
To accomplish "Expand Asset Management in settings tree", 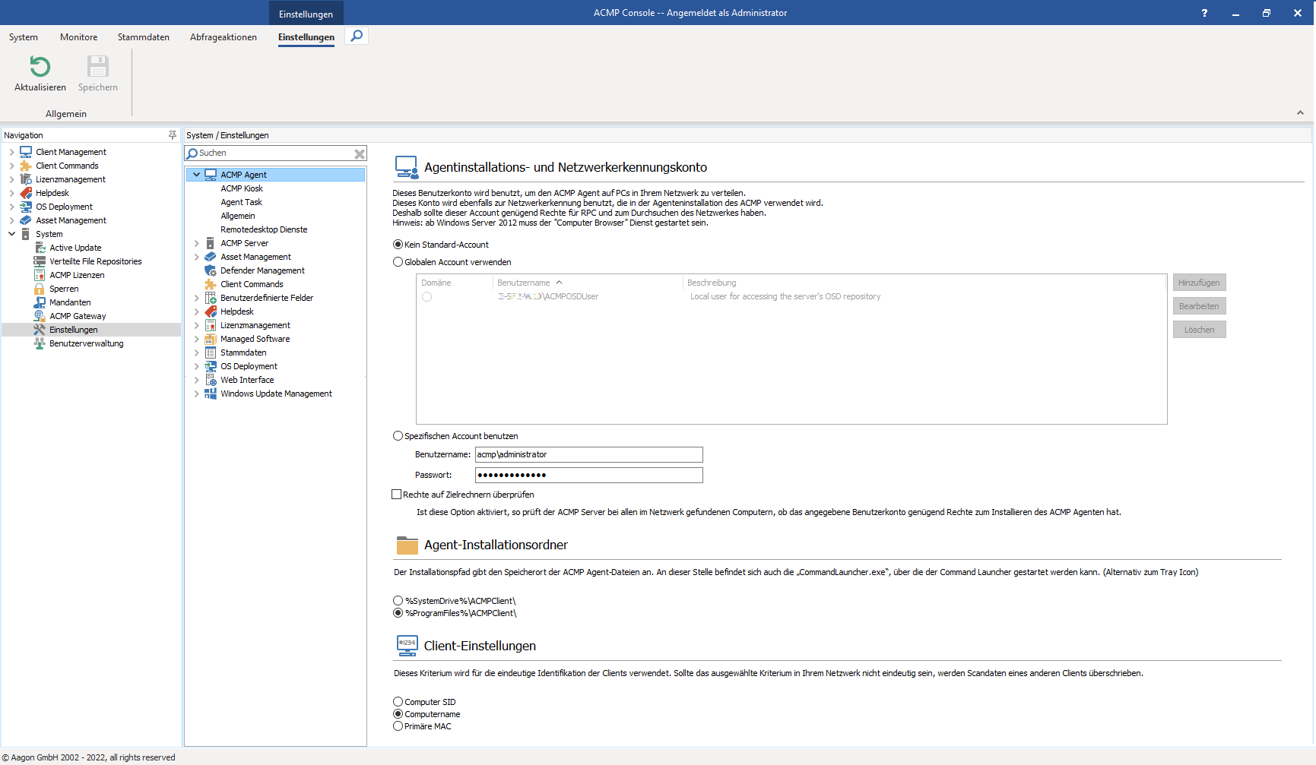I will (x=196, y=257).
